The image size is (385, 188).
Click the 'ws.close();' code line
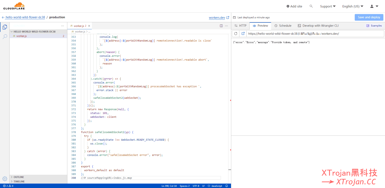tap(99, 144)
